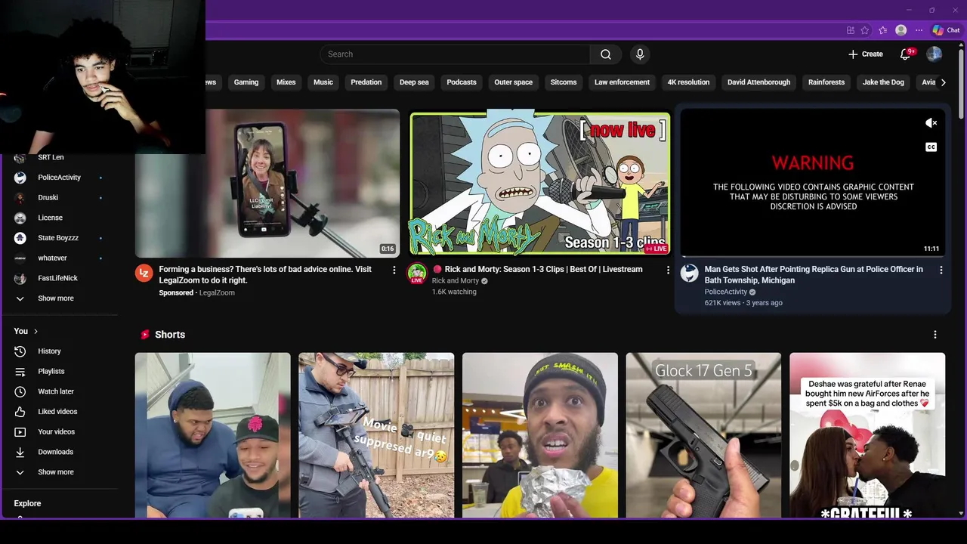Open the You section chevron
This screenshot has width=967, height=544.
(x=36, y=331)
